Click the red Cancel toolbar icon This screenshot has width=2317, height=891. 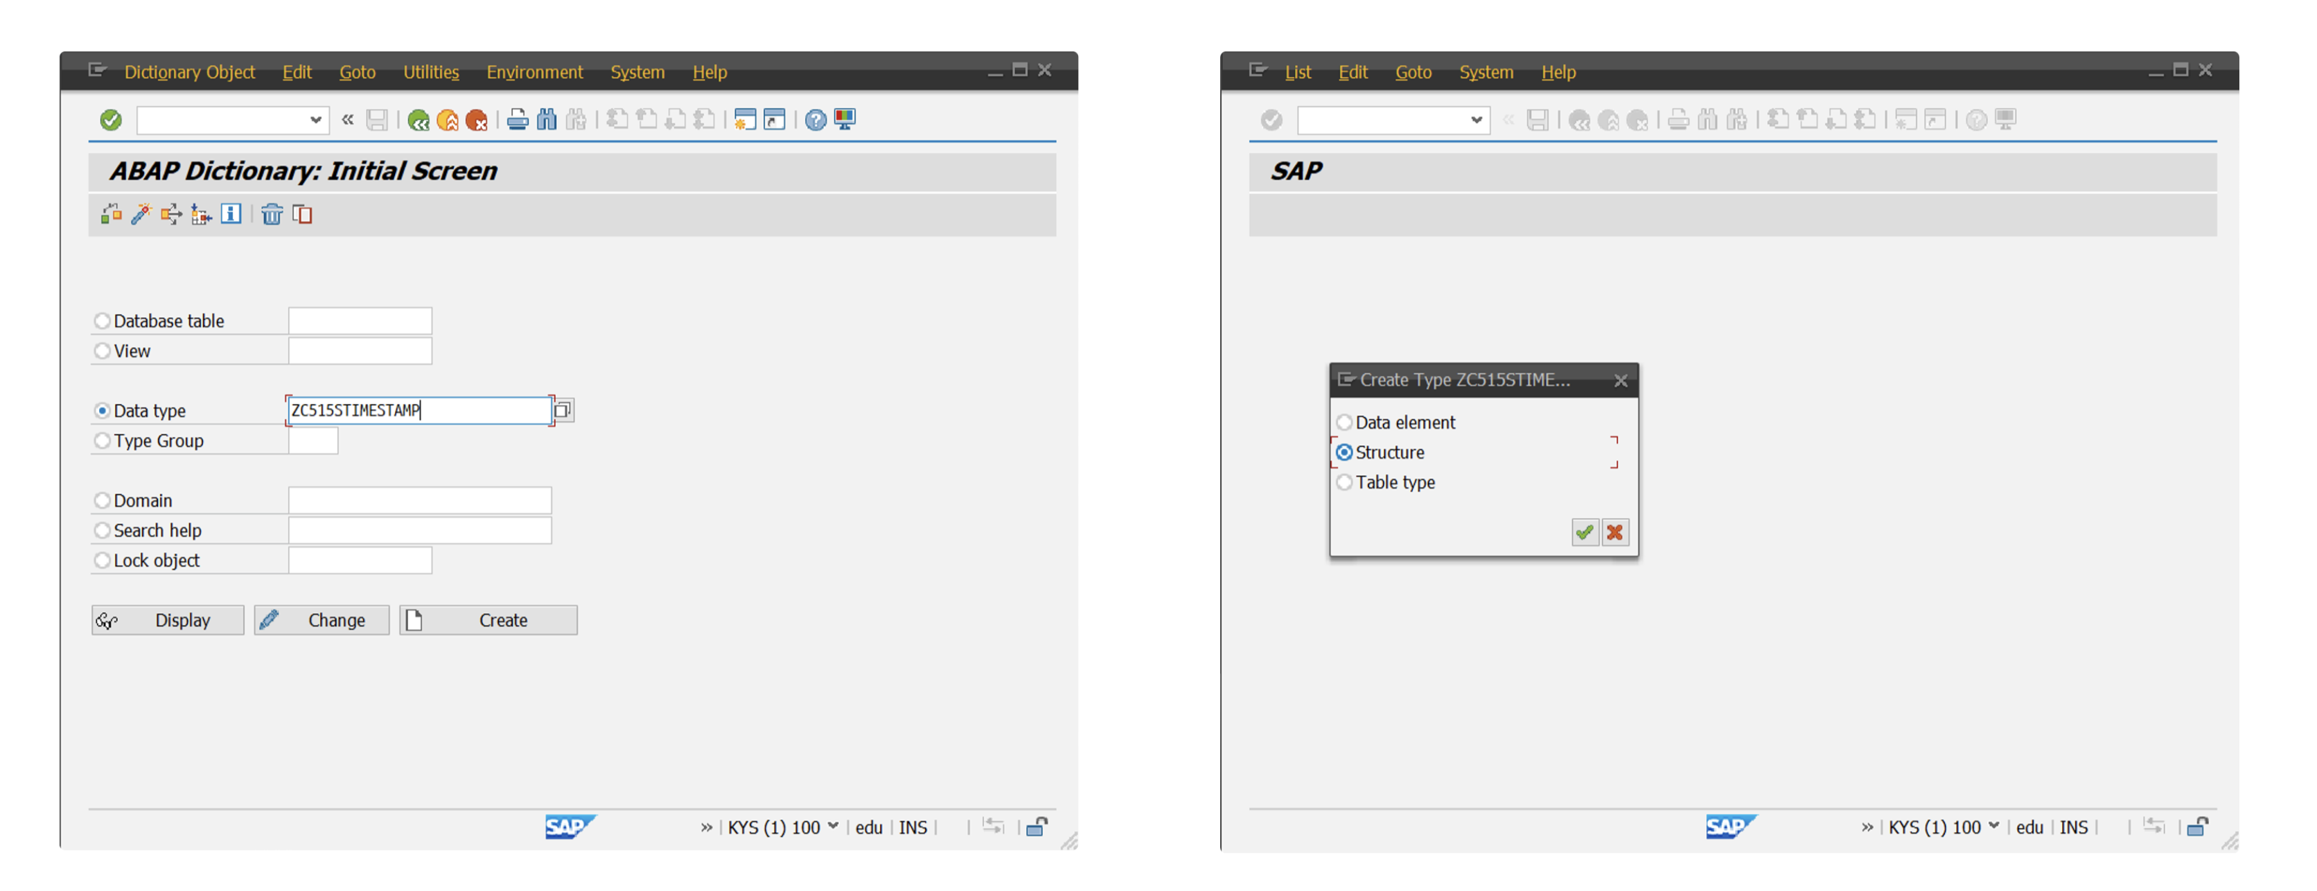[477, 120]
